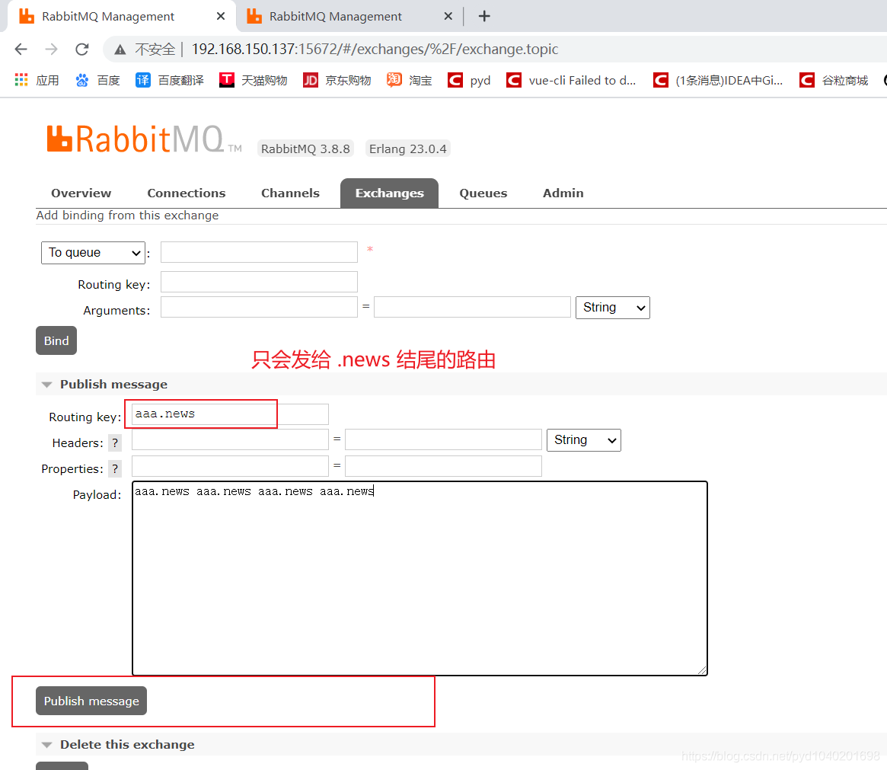The height and width of the screenshot is (770, 887).
Task: Go to the Channels tab
Action: click(x=290, y=193)
